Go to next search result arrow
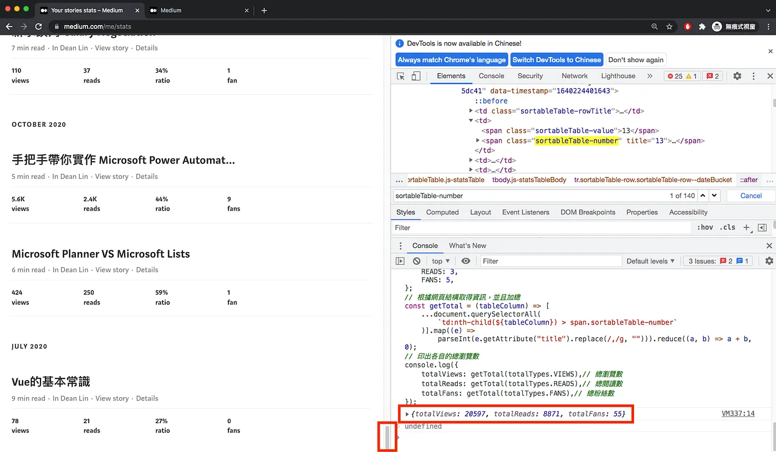Screen dimensions: 776x452 coord(714,196)
